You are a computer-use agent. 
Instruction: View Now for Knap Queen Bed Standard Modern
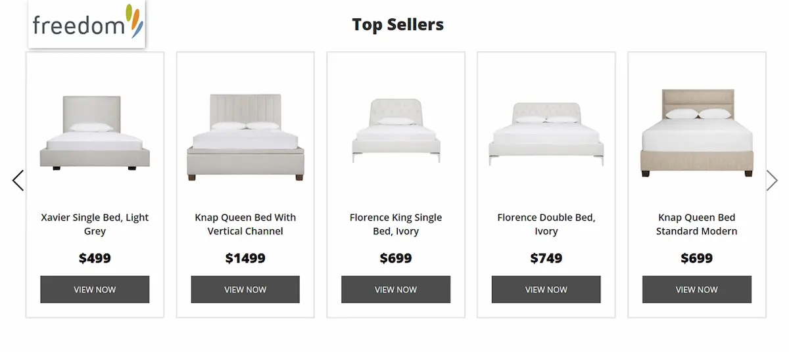pos(697,290)
